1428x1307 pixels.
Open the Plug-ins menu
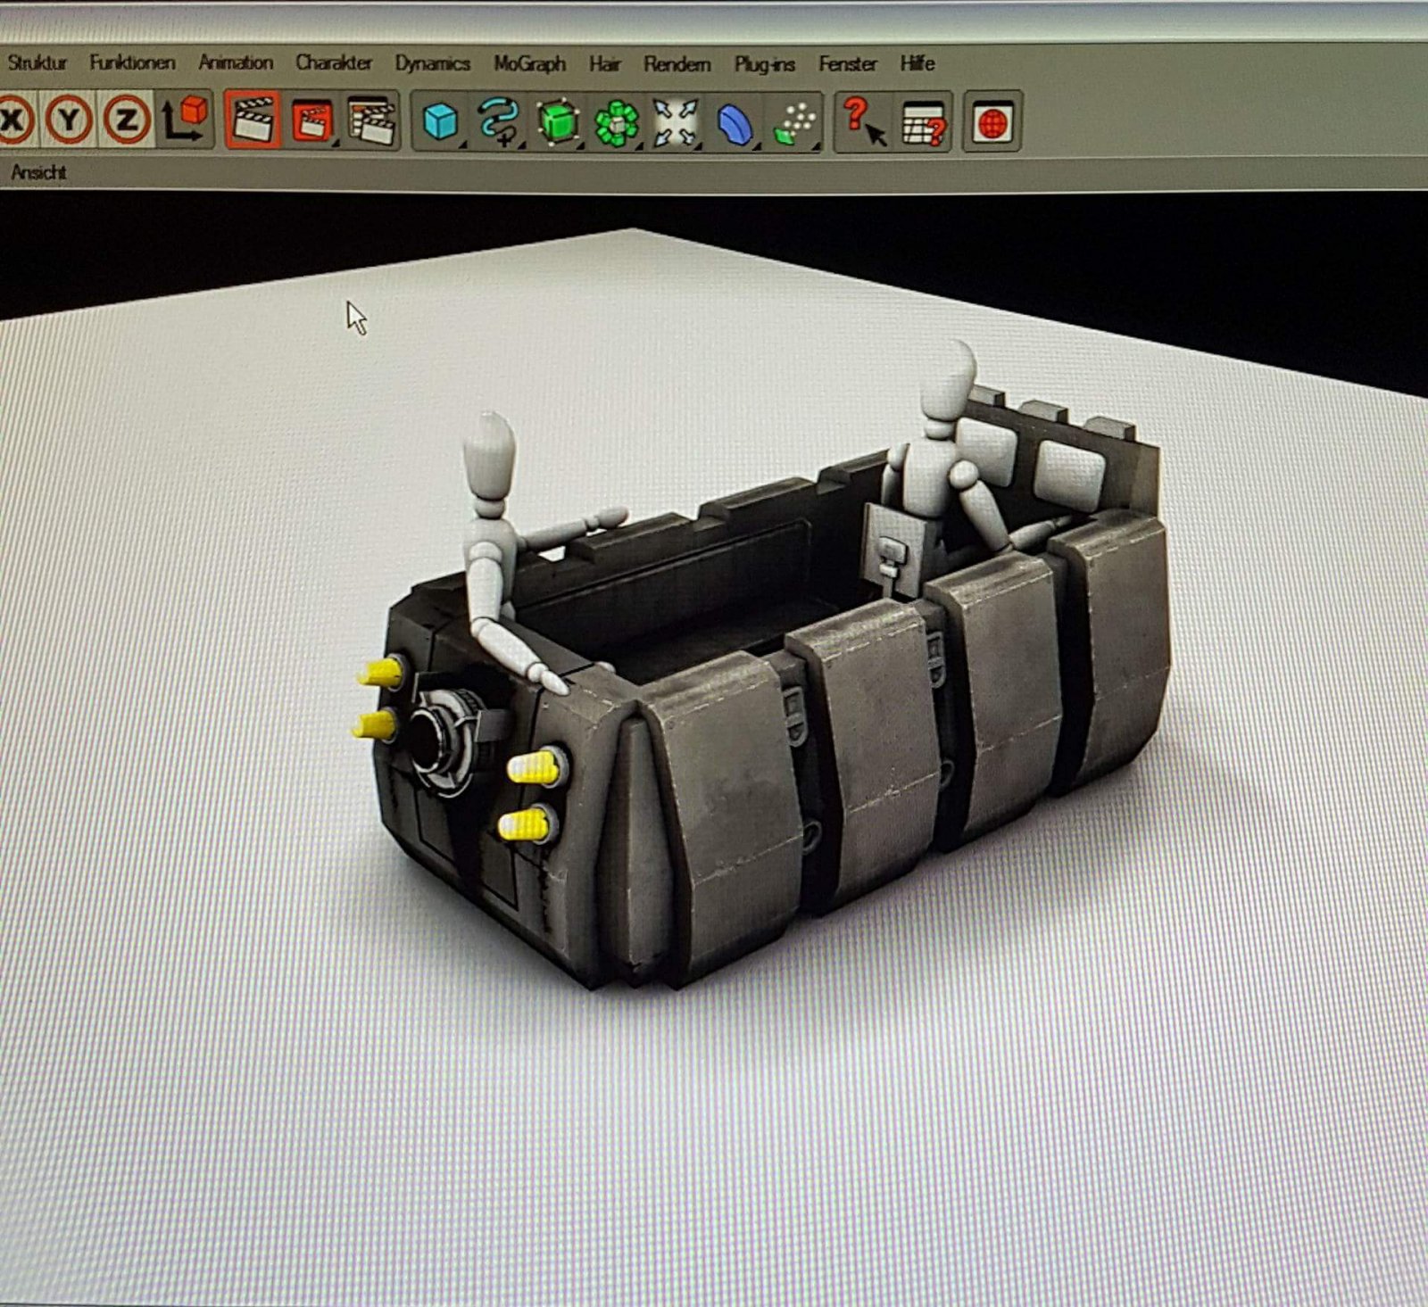point(764,64)
